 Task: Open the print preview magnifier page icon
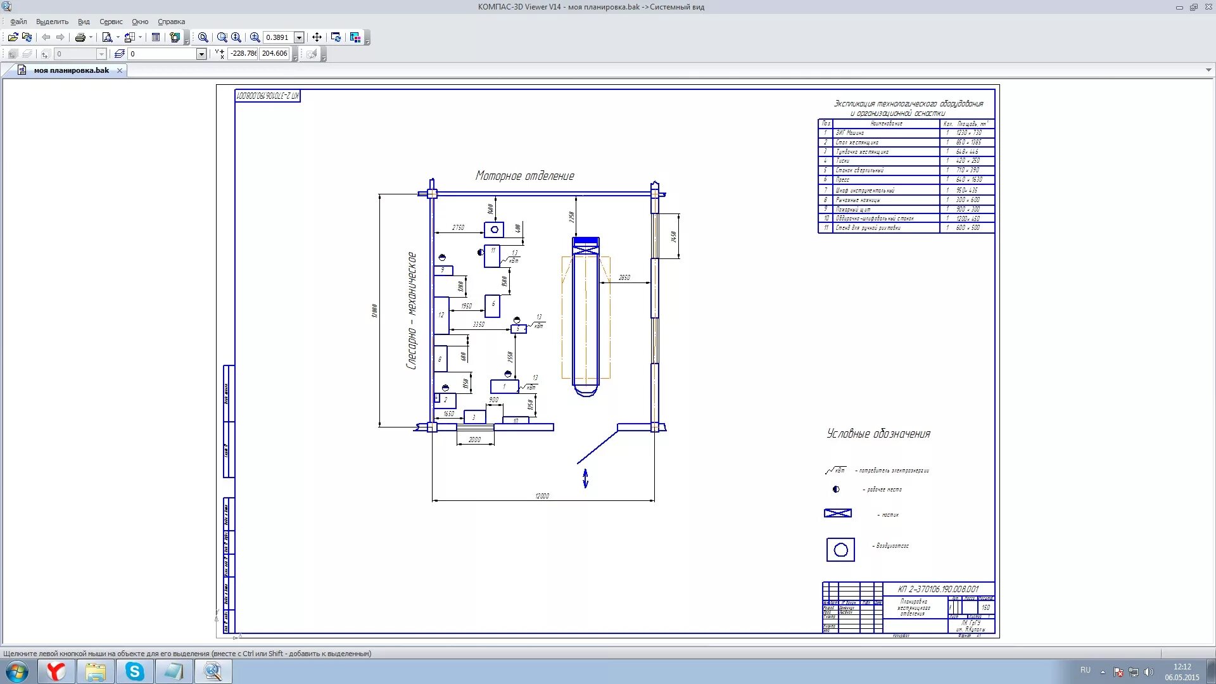[107, 37]
